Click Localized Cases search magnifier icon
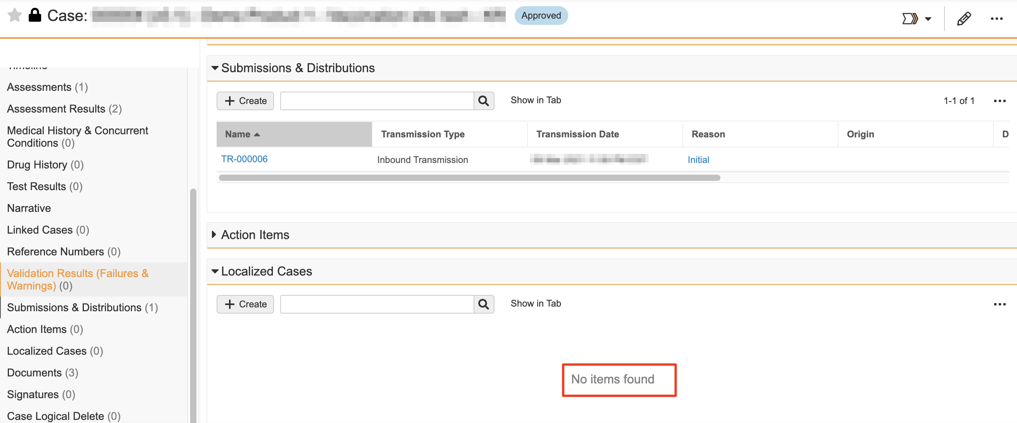1017x423 pixels. point(484,304)
